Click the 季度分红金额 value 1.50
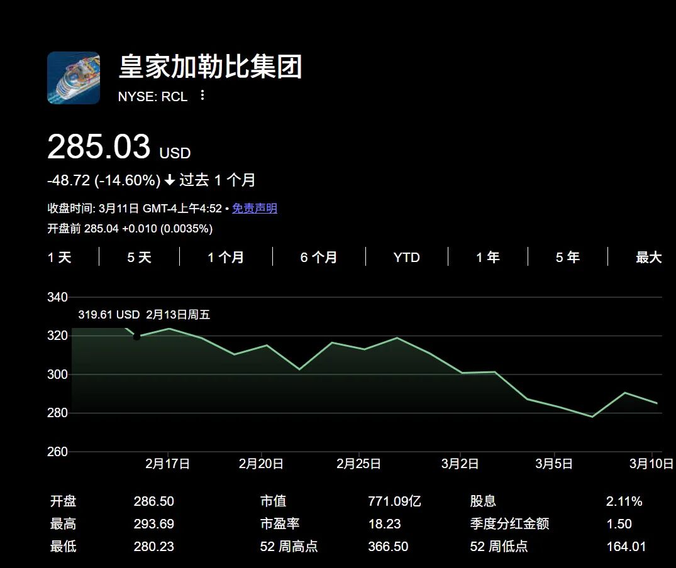Viewport: 676px width, 568px height. 619,524
